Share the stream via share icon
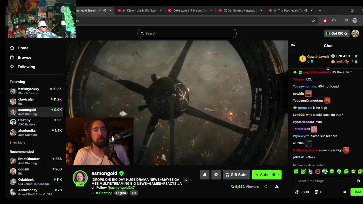Screen dimensions: 363x204 click(265, 186)
